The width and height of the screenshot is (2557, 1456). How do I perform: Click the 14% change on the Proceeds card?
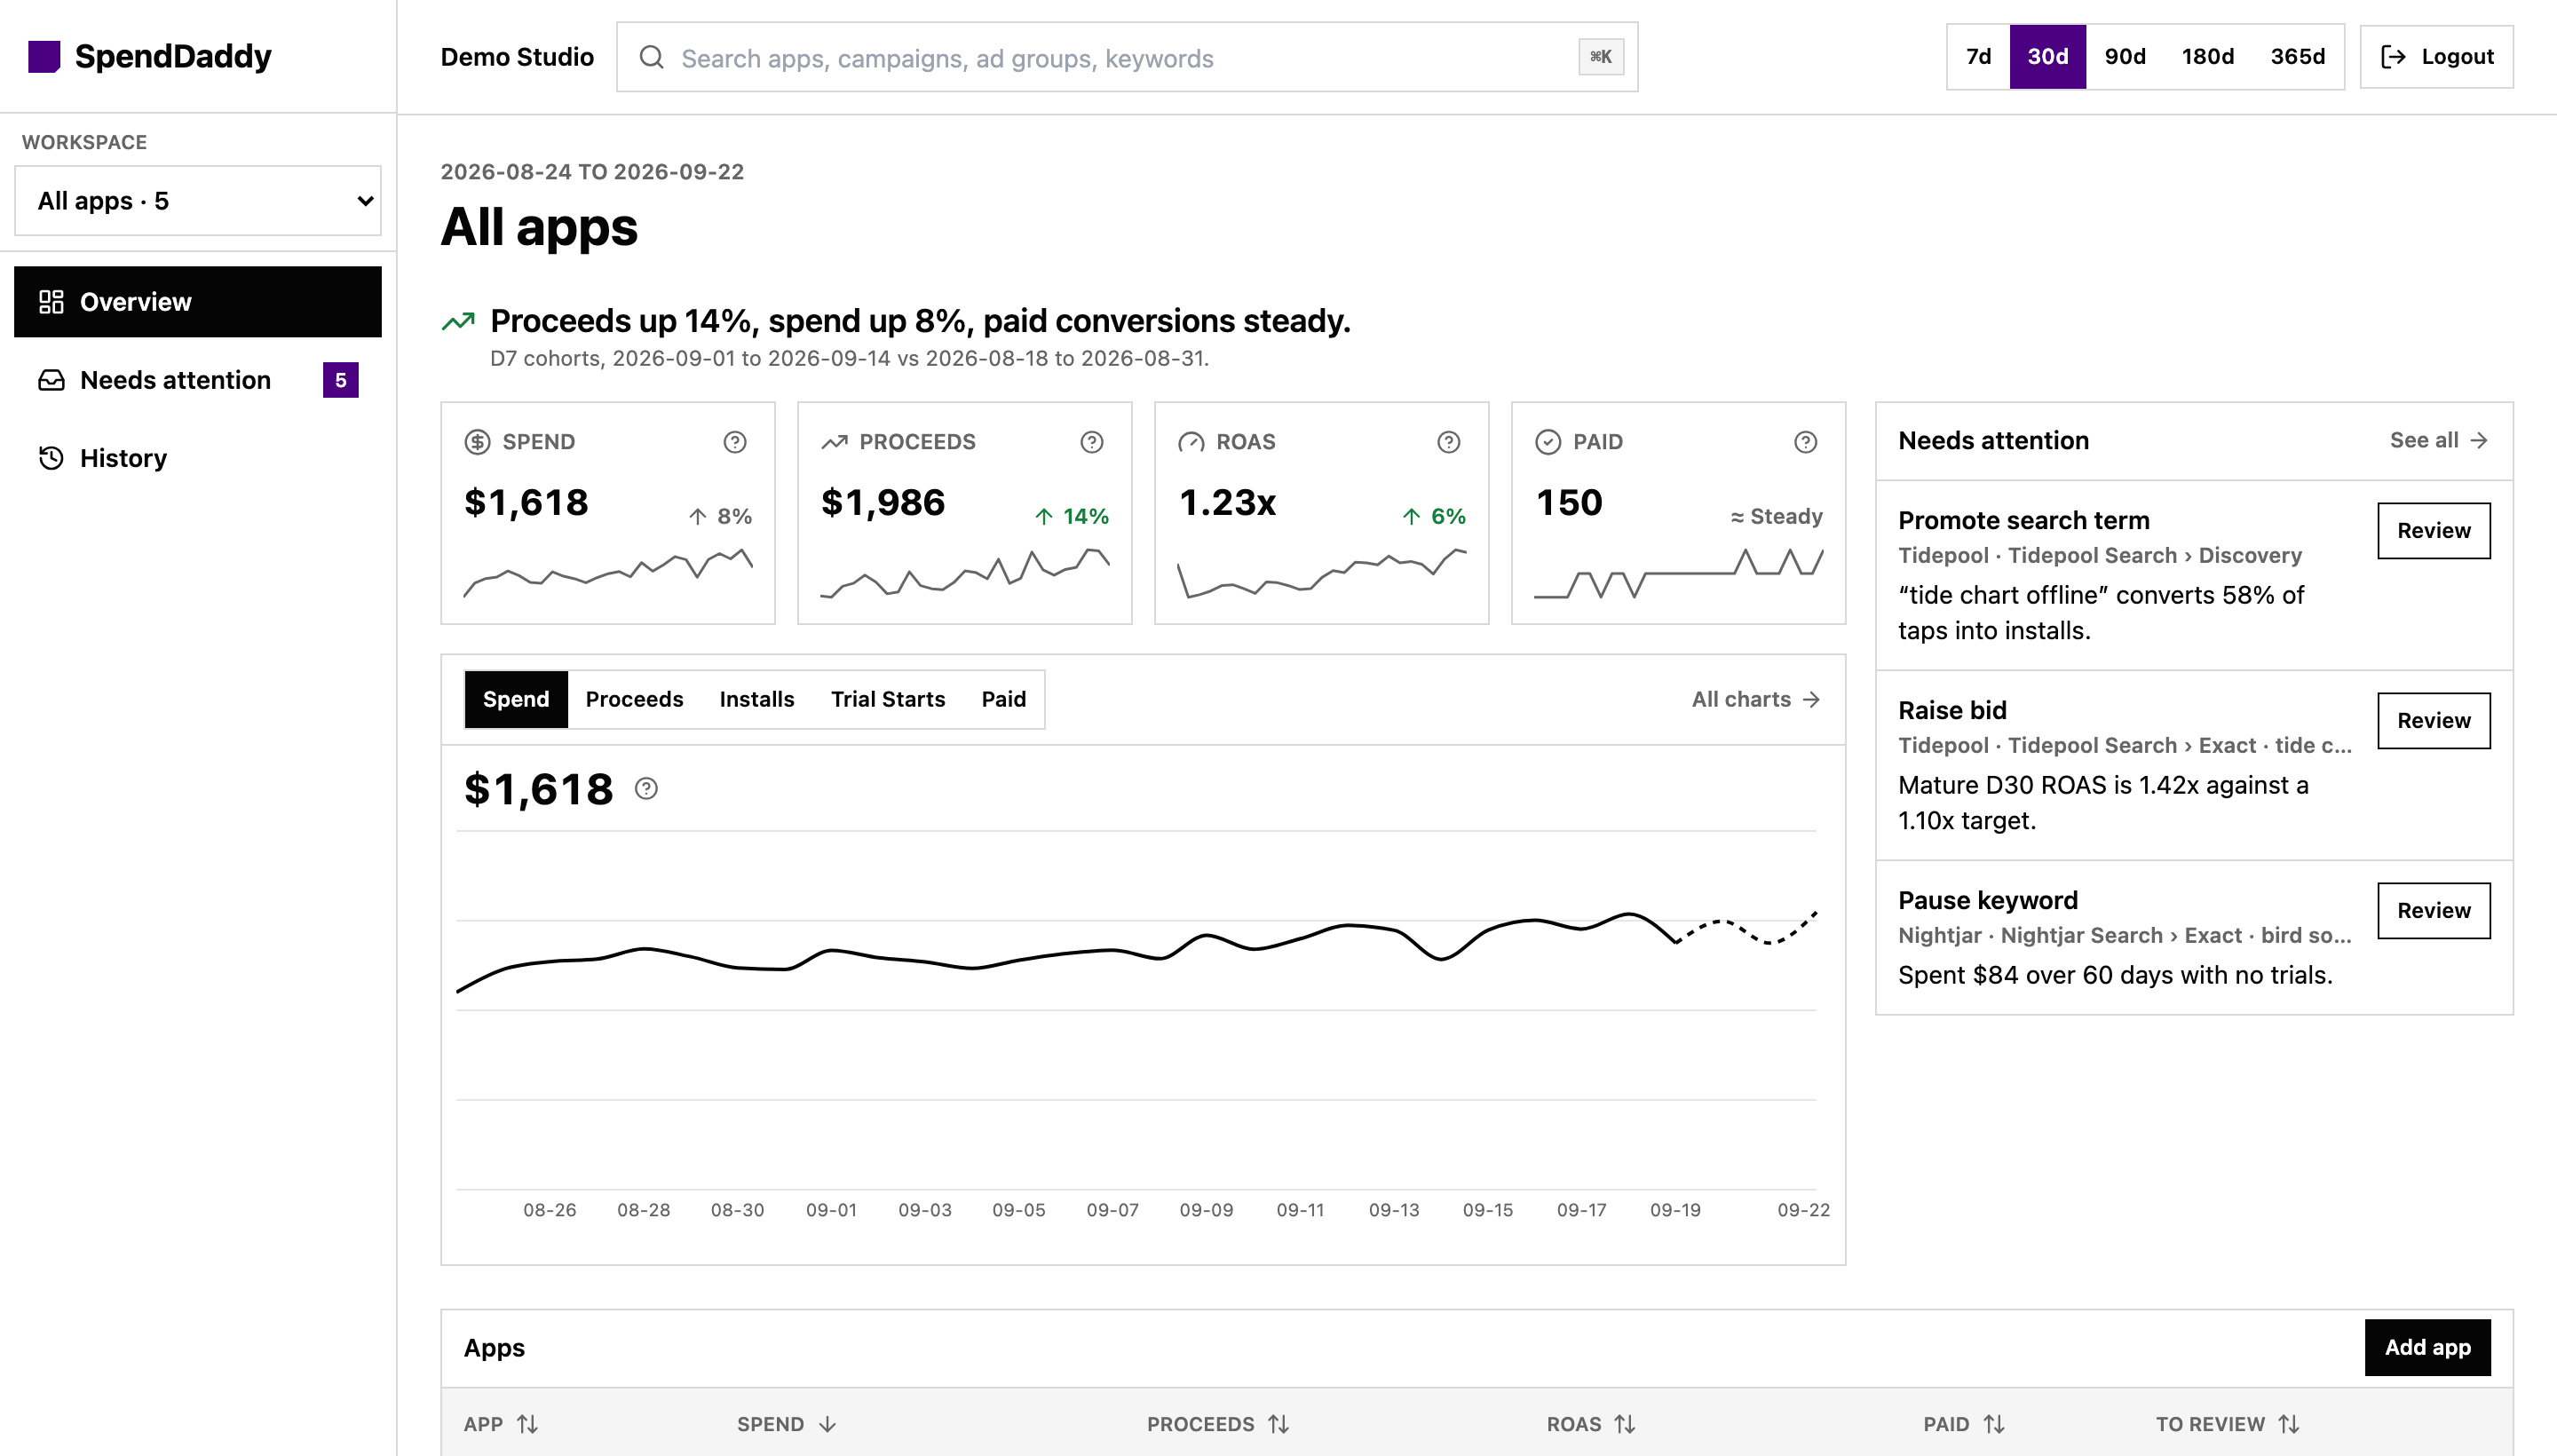pos(1072,517)
